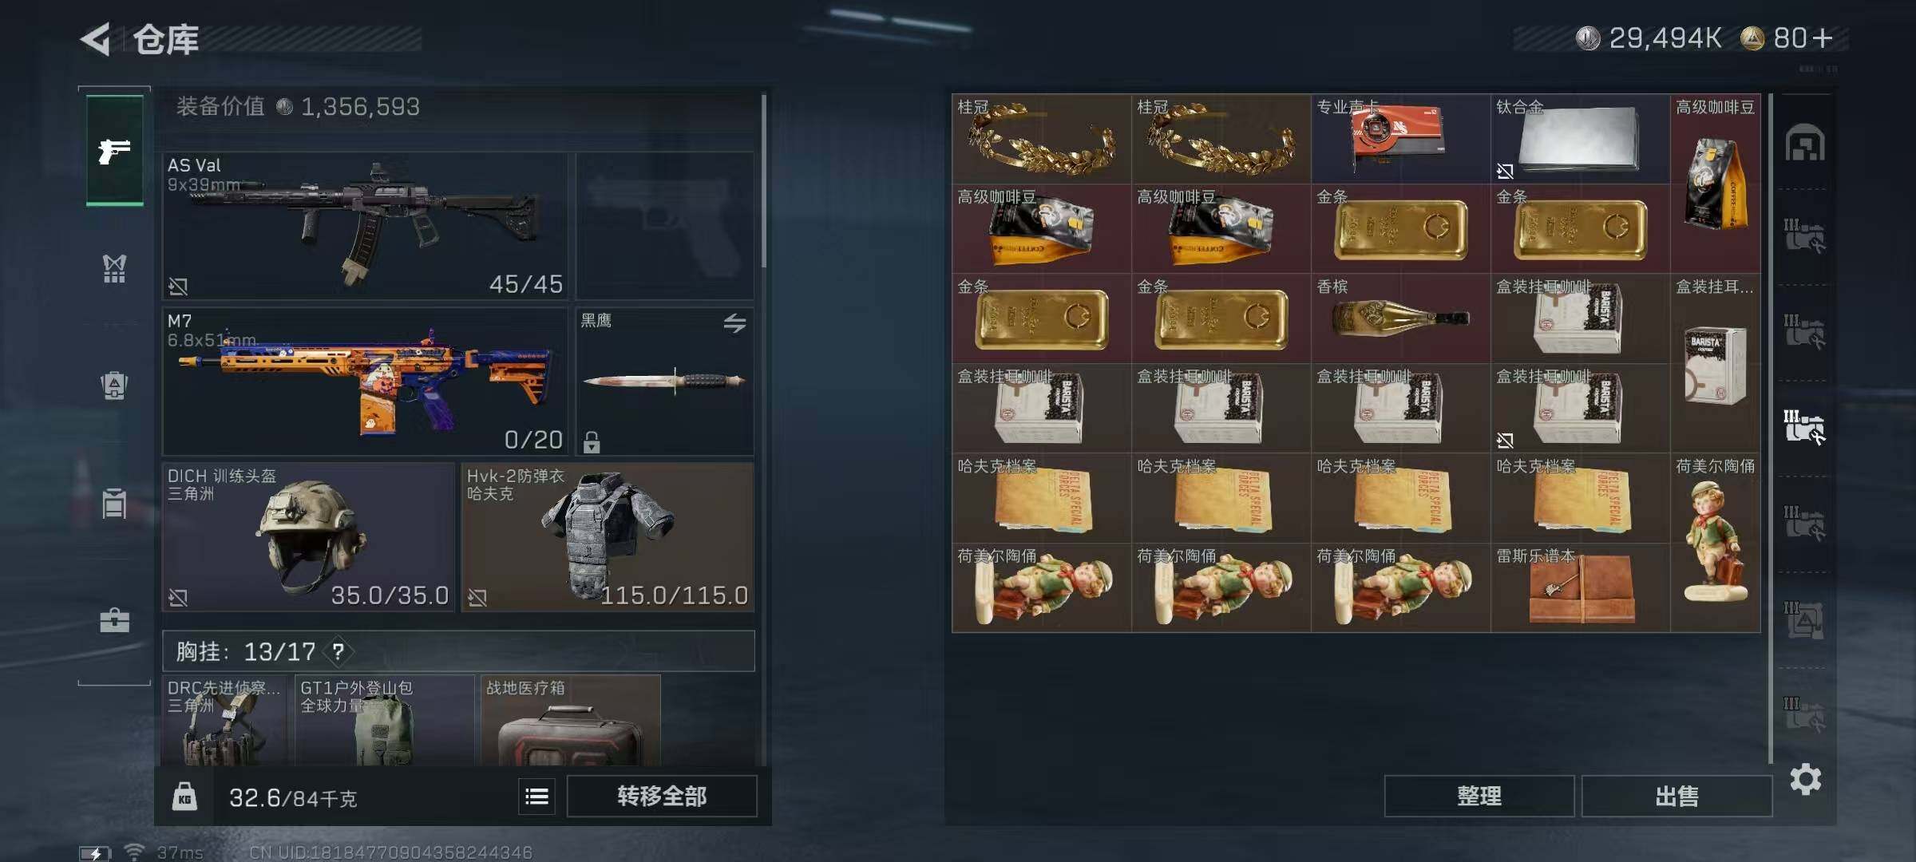Image resolution: width=1916 pixels, height=862 pixels.
Task: Click the settings gear icon
Action: pos(1805,779)
